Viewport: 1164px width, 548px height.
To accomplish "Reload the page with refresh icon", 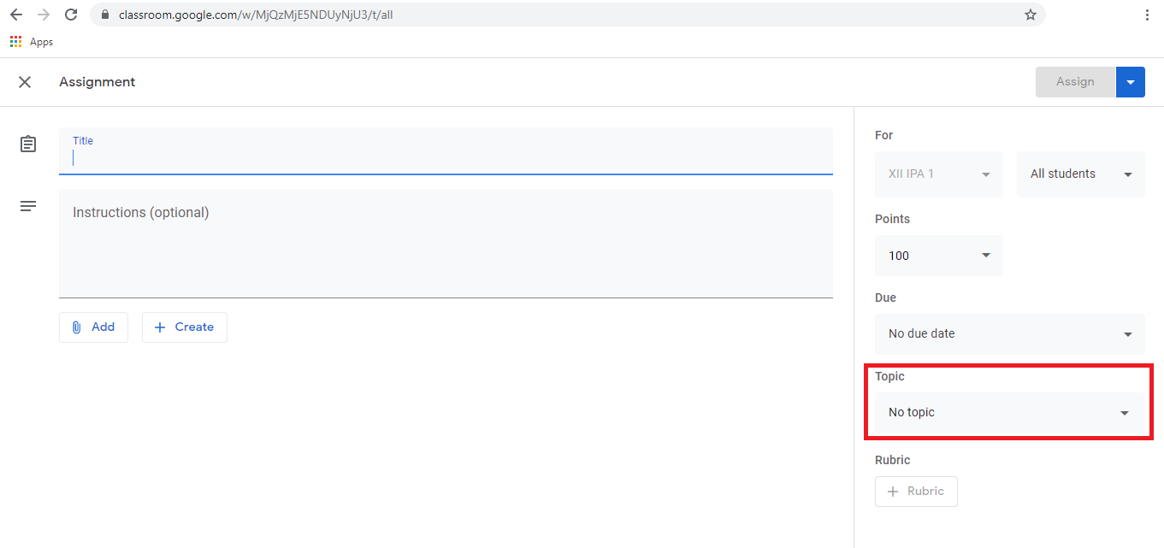I will pos(71,15).
